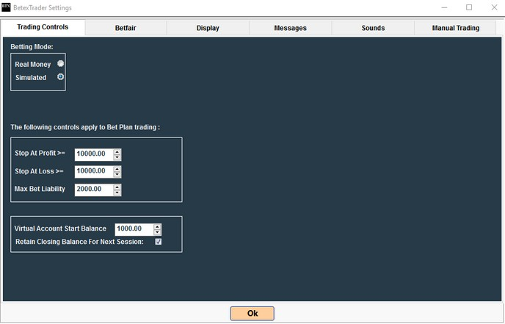505x324 pixels.
Task: Open the Display tab
Action: click(x=208, y=28)
